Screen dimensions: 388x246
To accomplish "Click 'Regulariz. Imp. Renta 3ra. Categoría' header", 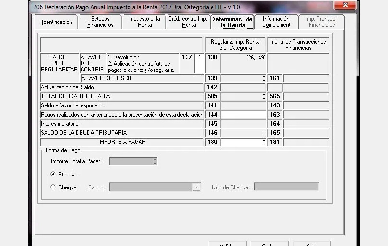I will (x=235, y=45).
